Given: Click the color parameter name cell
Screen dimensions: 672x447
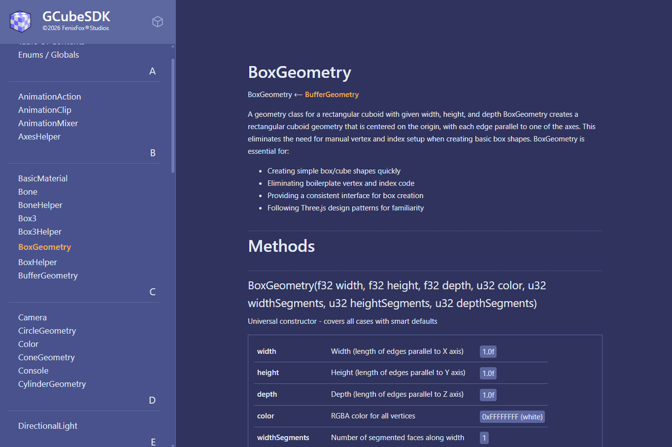Looking at the screenshot, I should pyautogui.click(x=265, y=416).
